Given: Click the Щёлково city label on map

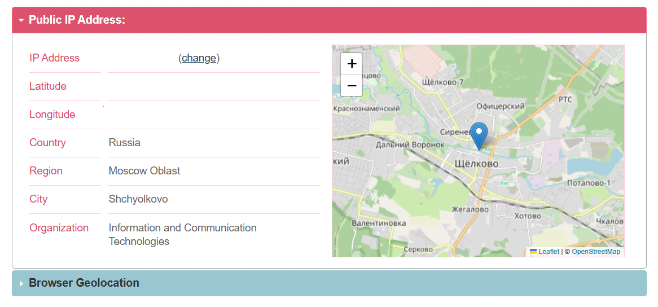Looking at the screenshot, I should 476,164.
